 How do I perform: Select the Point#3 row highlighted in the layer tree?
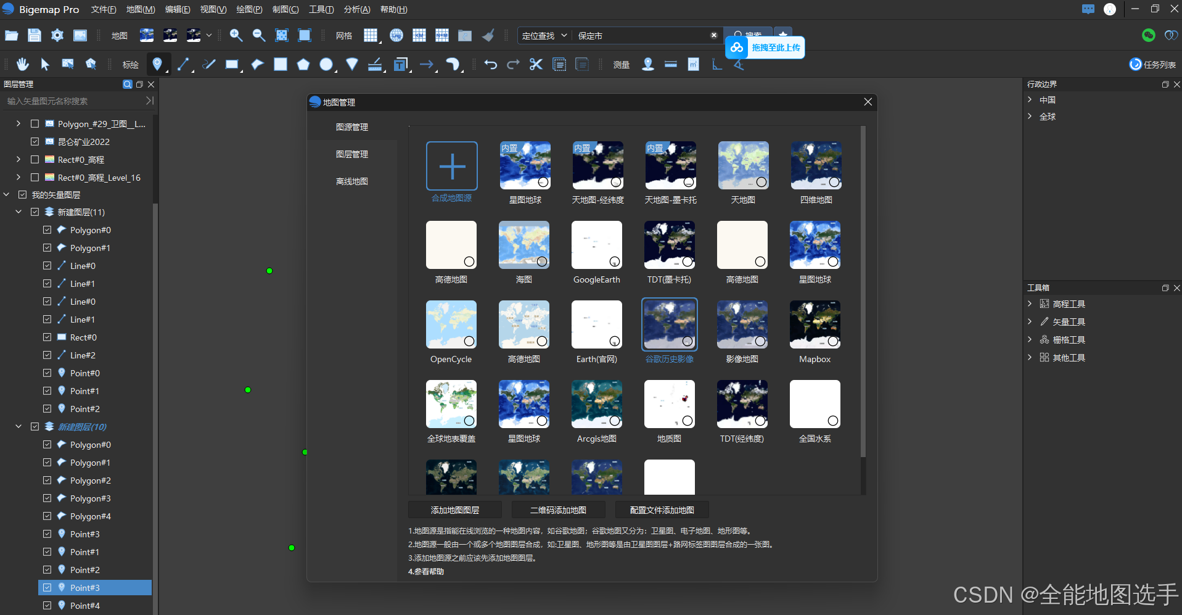(x=95, y=587)
